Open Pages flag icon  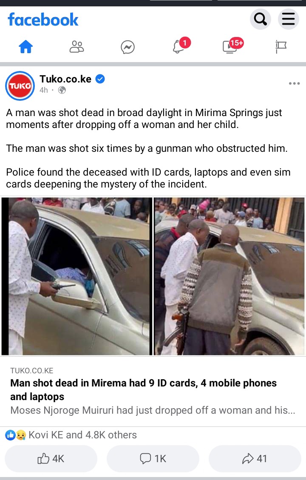tap(280, 47)
